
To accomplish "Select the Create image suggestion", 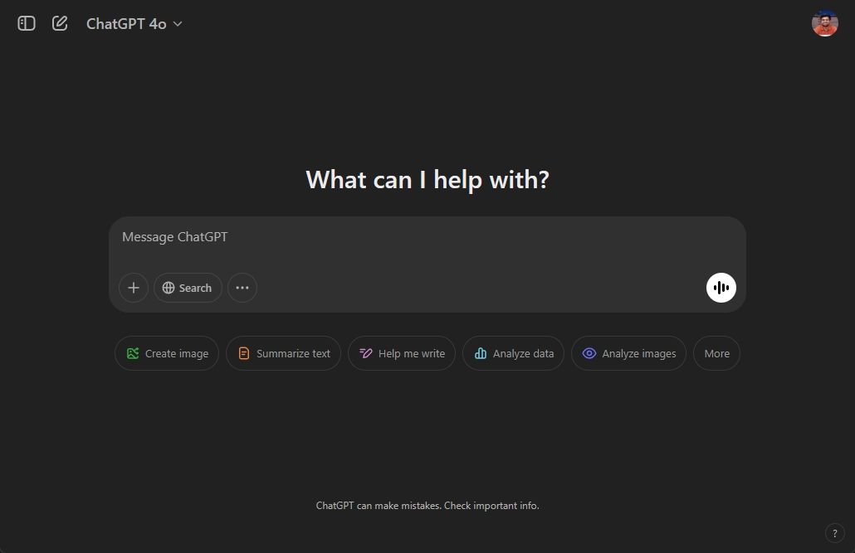I will (x=167, y=353).
